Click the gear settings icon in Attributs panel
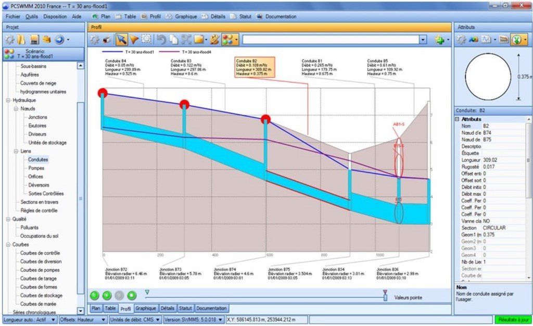The width and height of the screenshot is (533, 326). coord(463,39)
